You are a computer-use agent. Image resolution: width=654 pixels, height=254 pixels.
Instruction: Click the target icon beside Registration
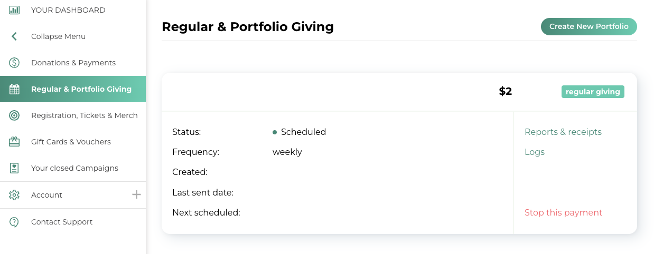(14, 115)
